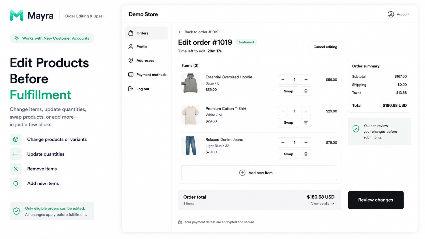Viewport: 425px width, 239px height.
Task: Decrease quantity of Relaxed Denim Jeans
Action: 283,143
